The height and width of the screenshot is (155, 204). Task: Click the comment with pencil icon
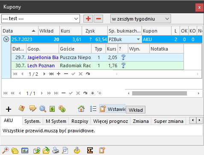point(33,109)
